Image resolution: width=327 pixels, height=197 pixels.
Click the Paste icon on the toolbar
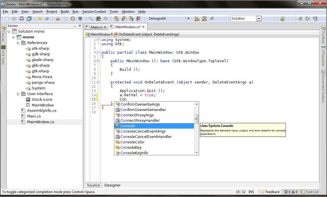coord(72,18)
